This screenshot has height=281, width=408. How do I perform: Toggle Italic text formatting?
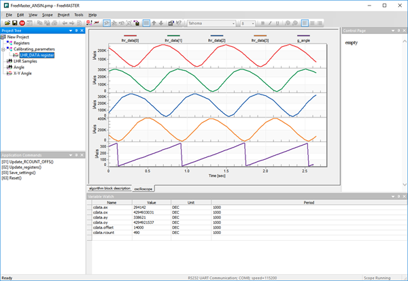(x=270, y=23)
